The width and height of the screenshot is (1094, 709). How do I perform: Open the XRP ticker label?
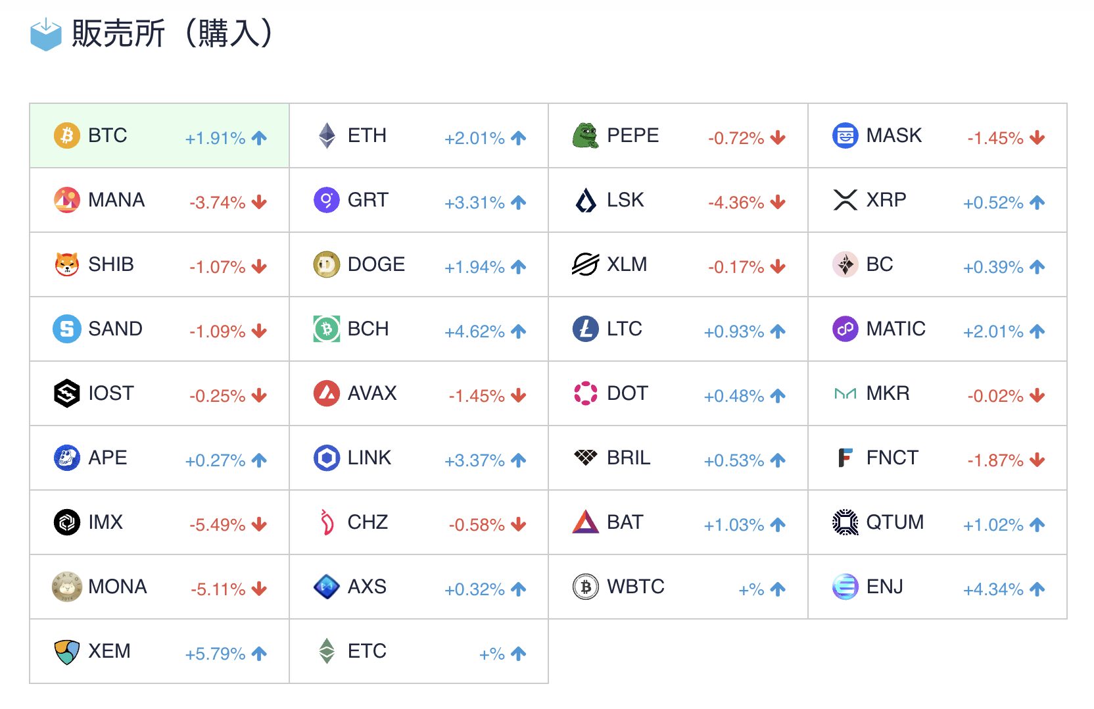tap(886, 200)
